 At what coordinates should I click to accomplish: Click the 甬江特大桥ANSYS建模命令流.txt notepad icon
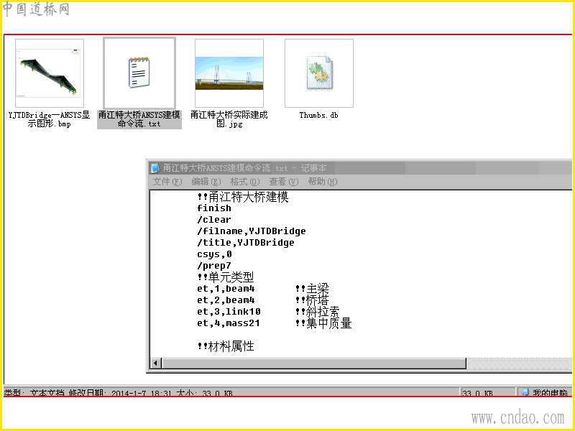tap(139, 73)
